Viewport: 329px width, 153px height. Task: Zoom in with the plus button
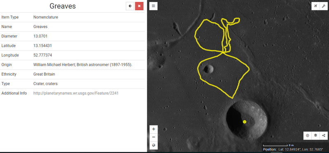coord(153,129)
